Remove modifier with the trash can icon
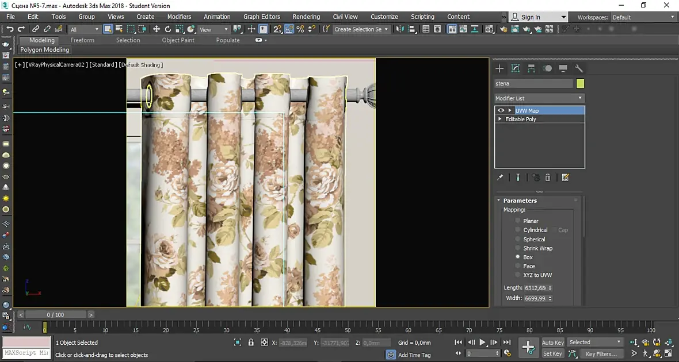 click(548, 178)
